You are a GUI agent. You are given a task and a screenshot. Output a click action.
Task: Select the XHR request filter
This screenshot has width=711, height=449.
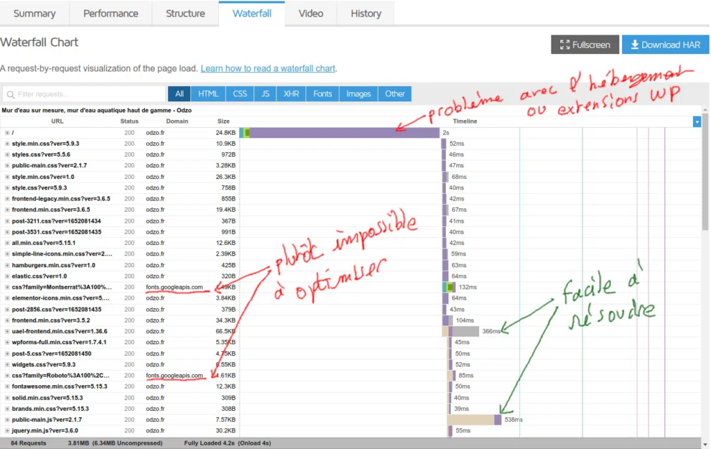coord(291,93)
